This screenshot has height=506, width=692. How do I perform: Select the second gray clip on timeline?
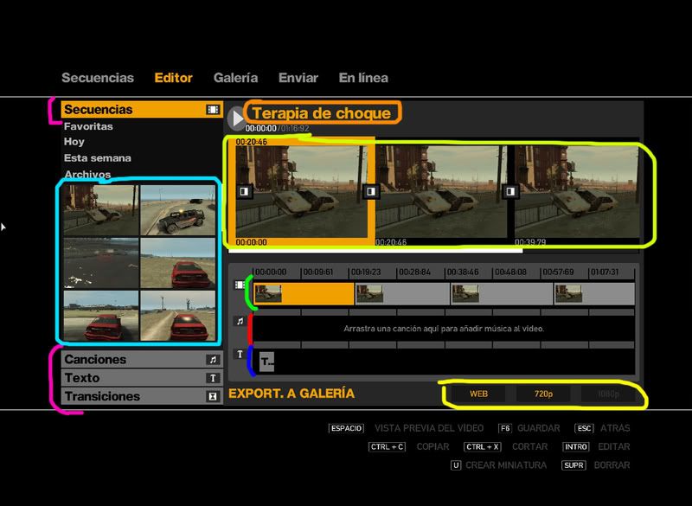[x=402, y=294]
